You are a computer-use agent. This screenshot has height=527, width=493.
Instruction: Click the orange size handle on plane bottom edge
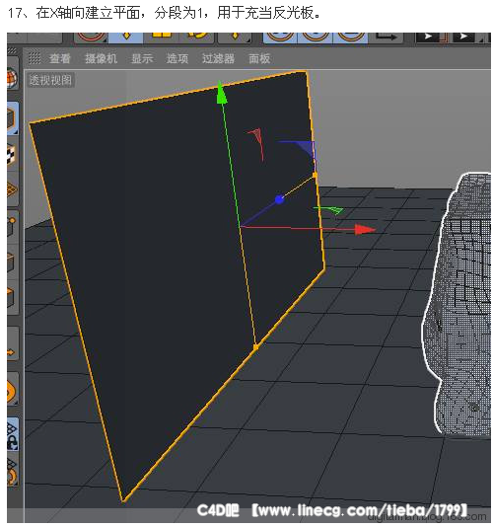coord(255,346)
